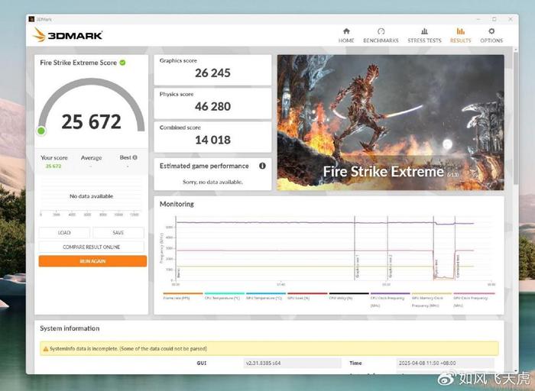Click the vertical scrollbar of the results page

515,119
